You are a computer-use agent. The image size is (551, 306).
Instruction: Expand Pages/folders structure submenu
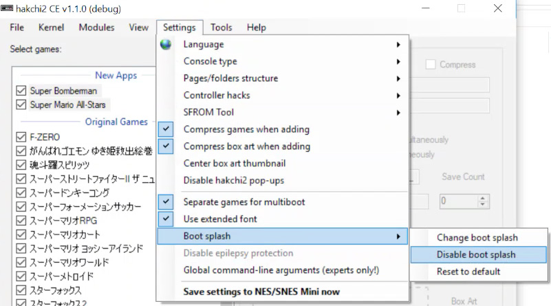[283, 78]
